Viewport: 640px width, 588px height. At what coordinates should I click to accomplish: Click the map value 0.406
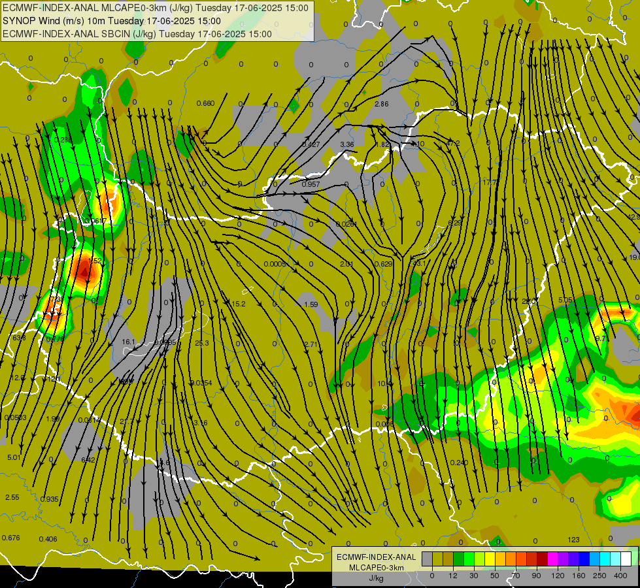[48, 539]
